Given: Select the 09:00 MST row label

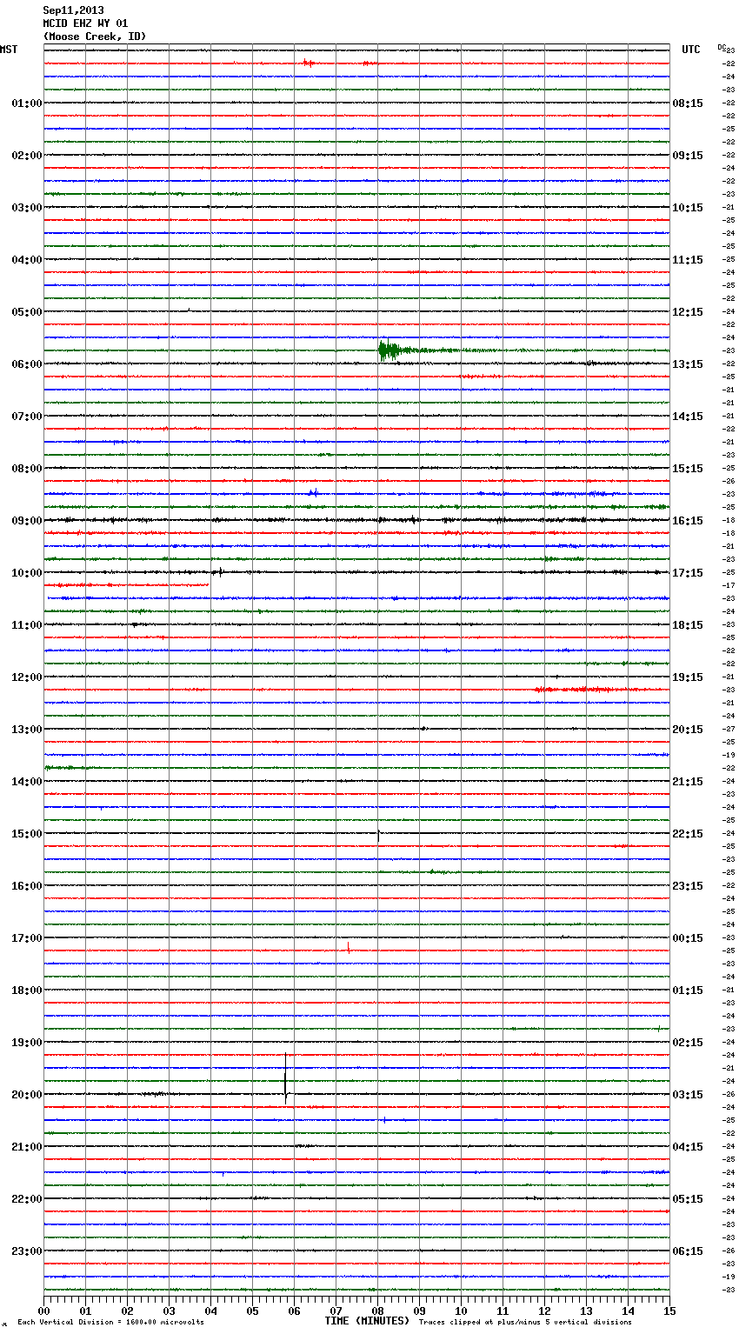Looking at the screenshot, I should point(27,521).
